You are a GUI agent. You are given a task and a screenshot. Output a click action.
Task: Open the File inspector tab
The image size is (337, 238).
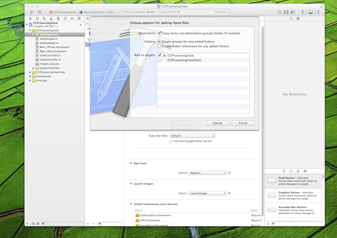point(290,20)
